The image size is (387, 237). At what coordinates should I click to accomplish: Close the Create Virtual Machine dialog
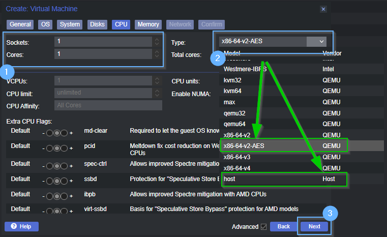click(x=323, y=9)
